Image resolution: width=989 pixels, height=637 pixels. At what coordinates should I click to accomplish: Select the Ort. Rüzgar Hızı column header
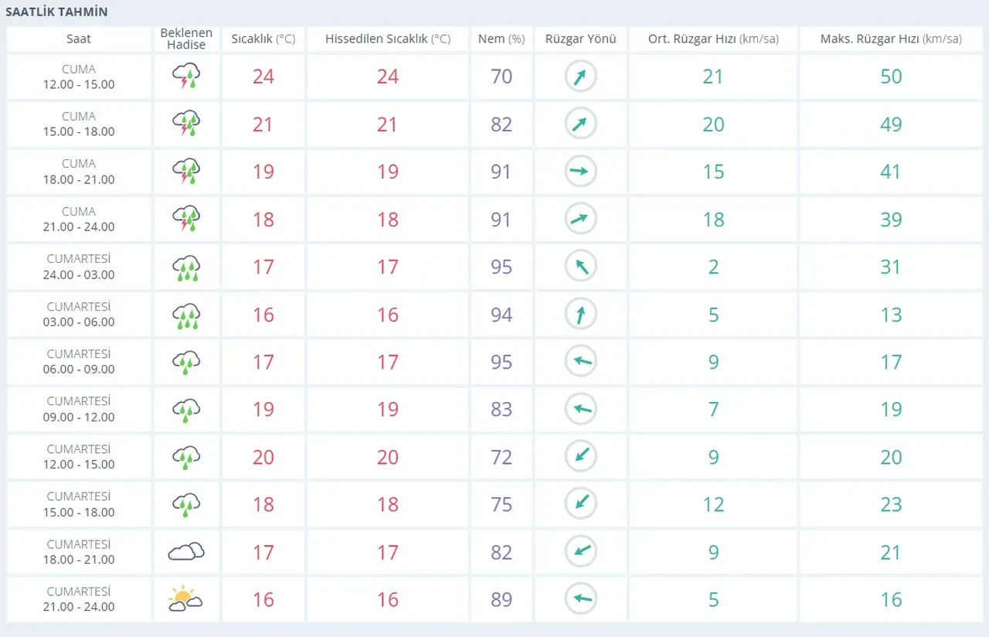[x=712, y=39]
